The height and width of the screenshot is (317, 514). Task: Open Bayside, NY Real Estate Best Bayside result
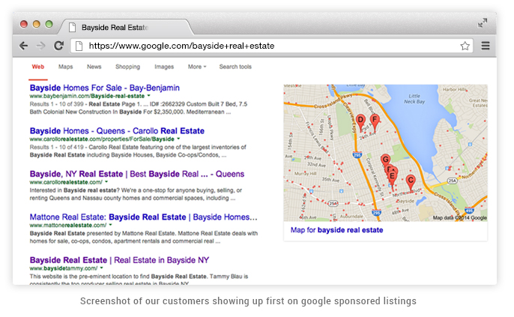pyautogui.click(x=137, y=174)
